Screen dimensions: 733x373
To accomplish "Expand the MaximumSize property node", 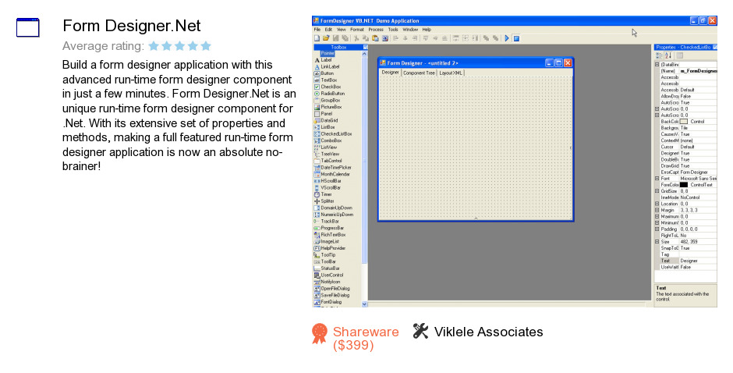I will 657,216.
